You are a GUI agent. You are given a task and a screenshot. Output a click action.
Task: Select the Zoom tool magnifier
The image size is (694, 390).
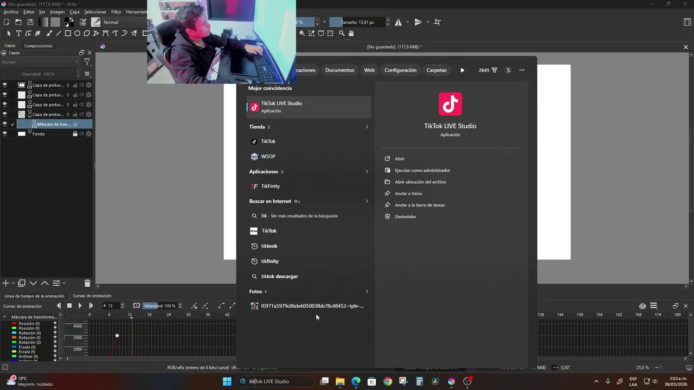342,34
